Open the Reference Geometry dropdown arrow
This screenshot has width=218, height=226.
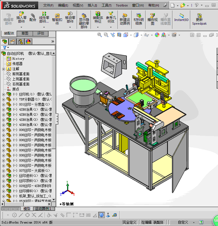pyautogui.click(x=111, y=27)
